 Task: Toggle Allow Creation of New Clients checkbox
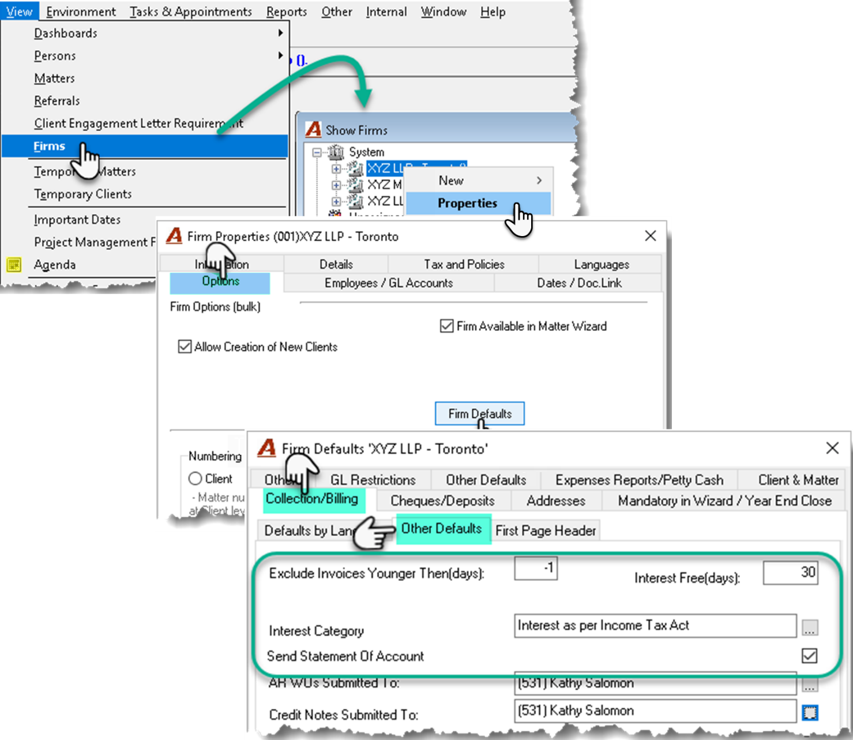click(185, 347)
